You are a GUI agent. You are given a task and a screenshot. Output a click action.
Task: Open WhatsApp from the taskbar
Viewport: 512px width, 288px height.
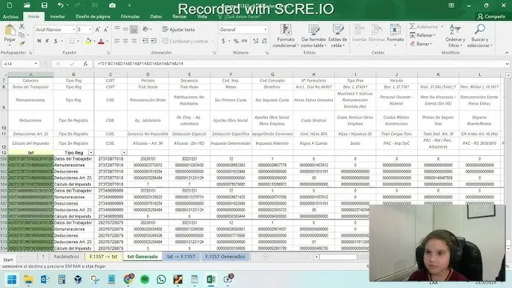point(161,280)
